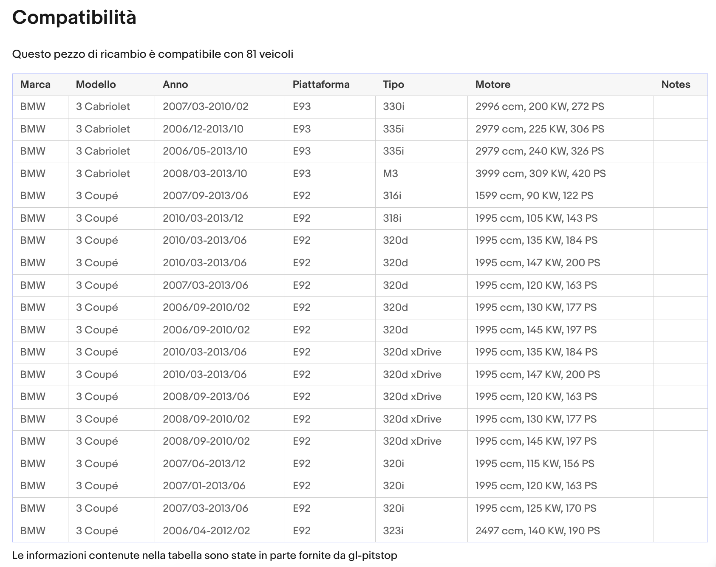The image size is (716, 567).
Task: Select the Compatibilità heading
Action: [74, 17]
